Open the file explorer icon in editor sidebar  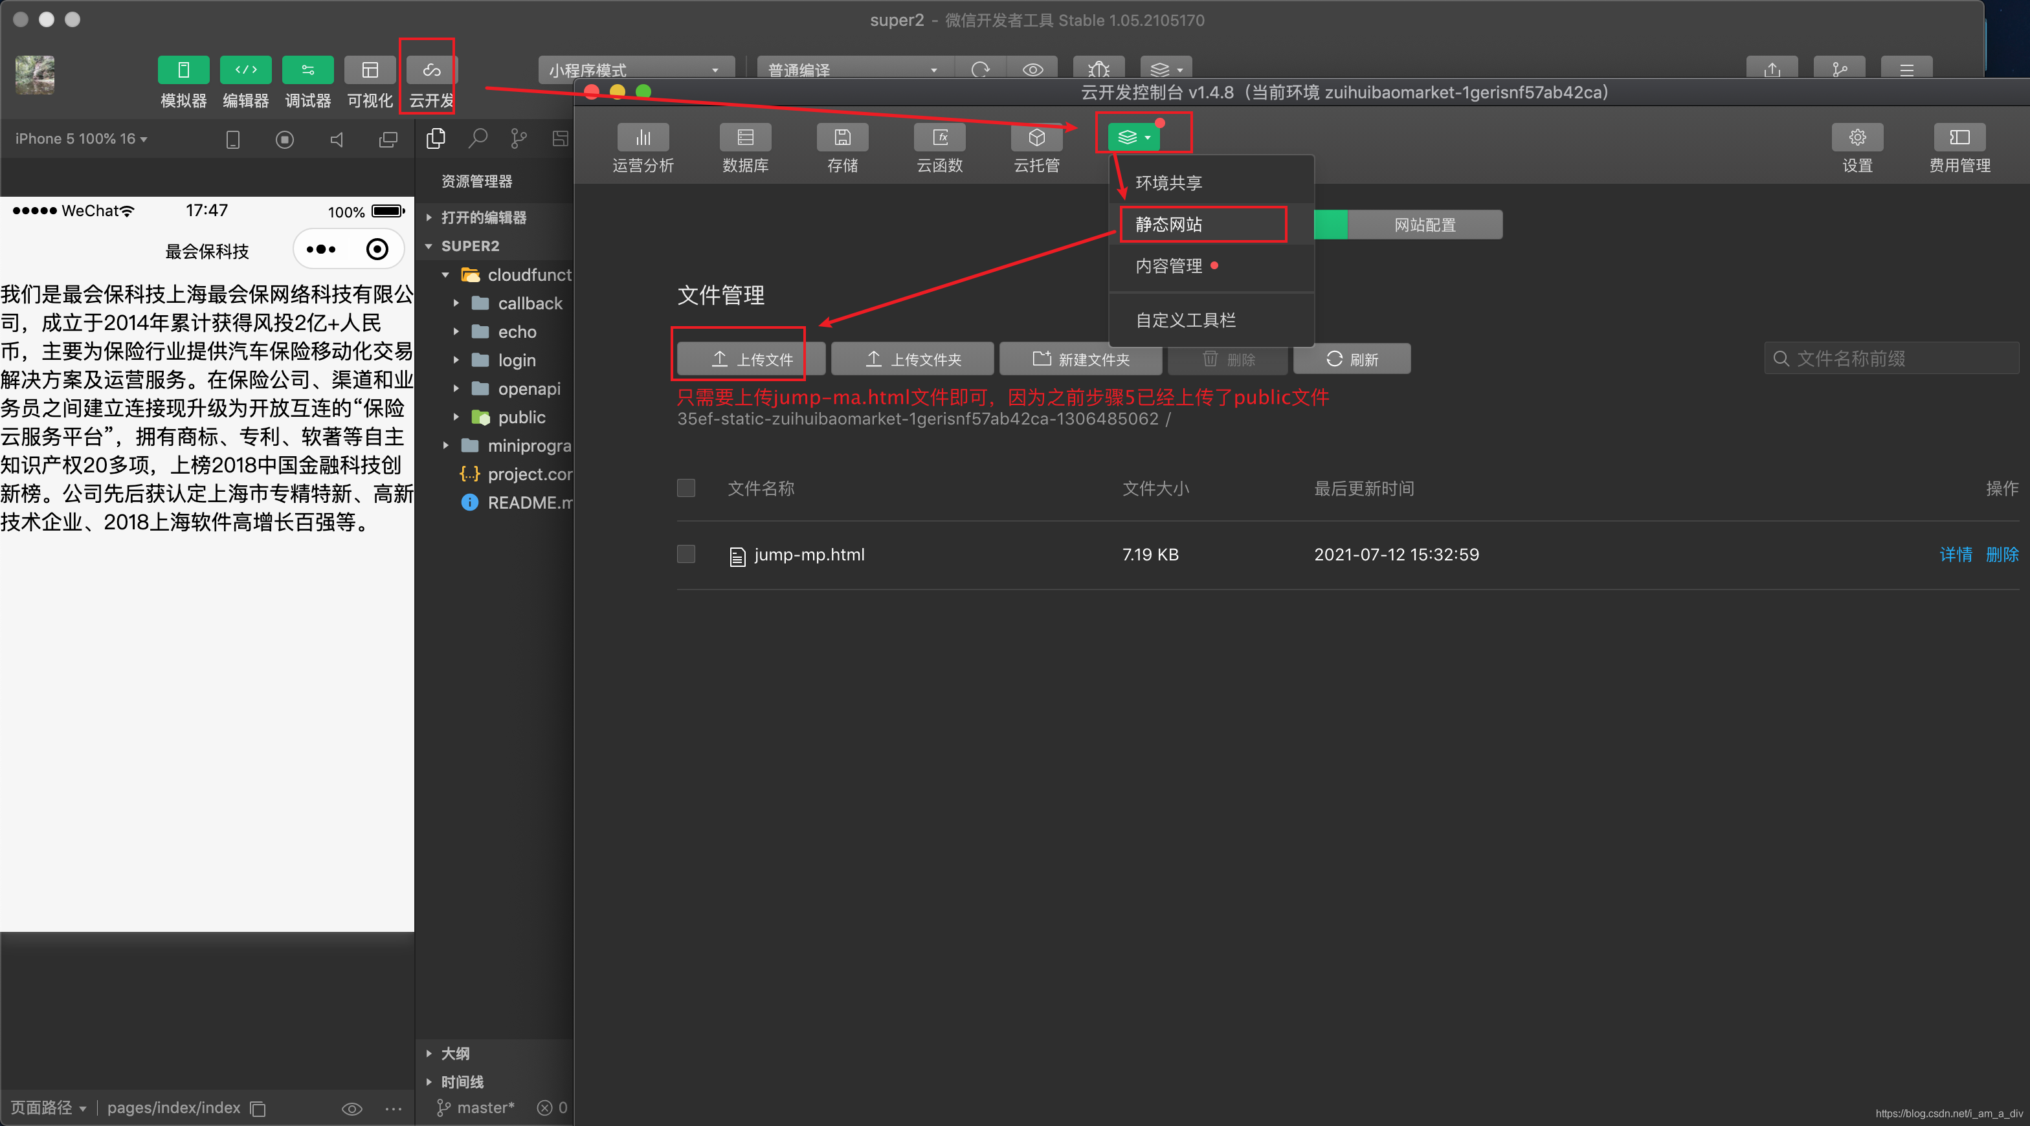pos(436,138)
